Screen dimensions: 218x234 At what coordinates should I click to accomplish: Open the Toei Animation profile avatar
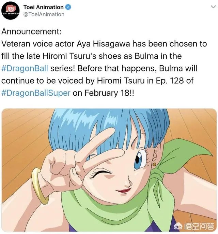pos(10,11)
